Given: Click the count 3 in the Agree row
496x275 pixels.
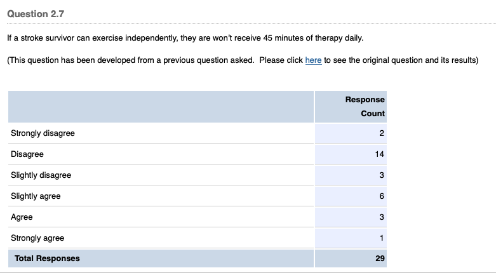Looking at the screenshot, I should pyautogui.click(x=382, y=217).
